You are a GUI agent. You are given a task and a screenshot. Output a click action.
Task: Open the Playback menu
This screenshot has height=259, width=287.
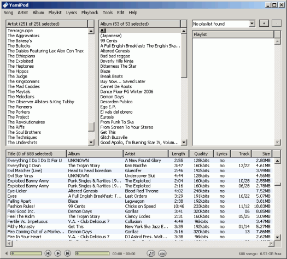(x=90, y=13)
